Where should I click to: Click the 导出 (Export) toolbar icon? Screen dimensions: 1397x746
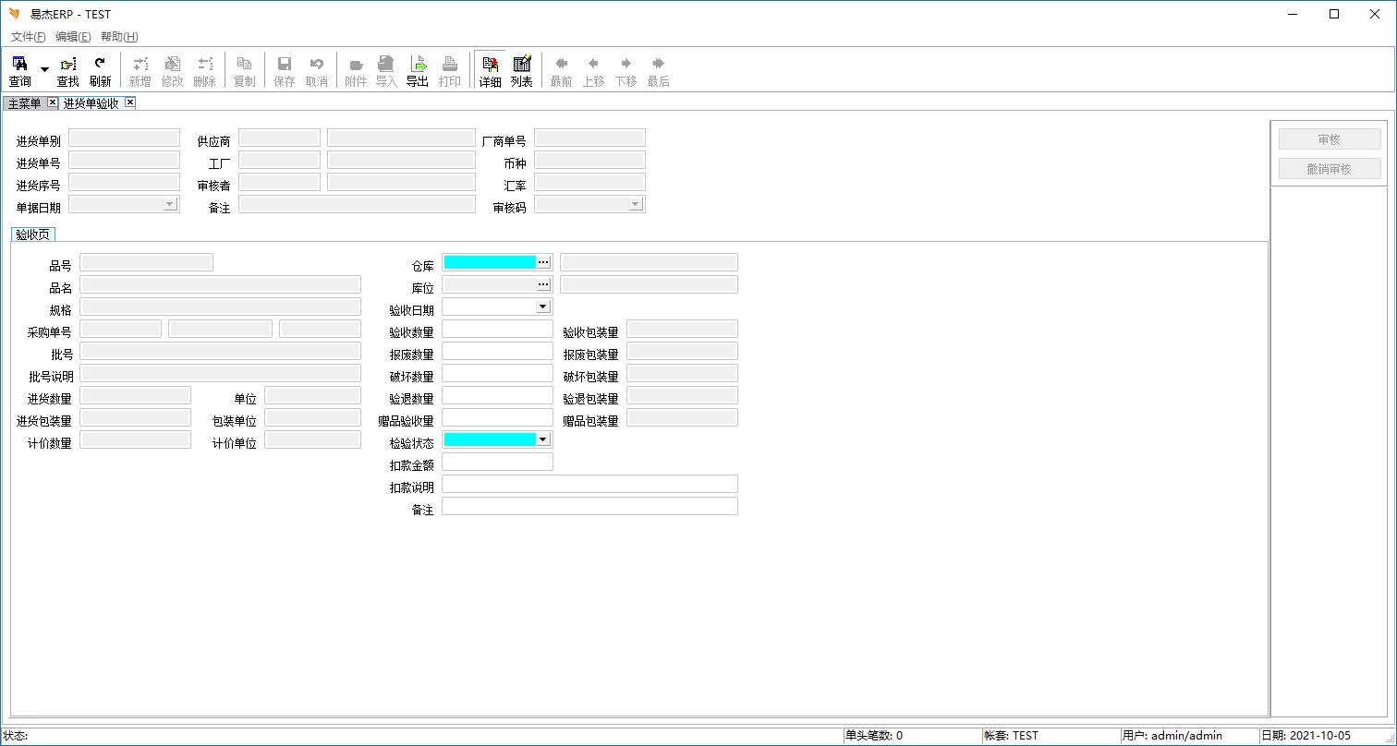tap(418, 70)
